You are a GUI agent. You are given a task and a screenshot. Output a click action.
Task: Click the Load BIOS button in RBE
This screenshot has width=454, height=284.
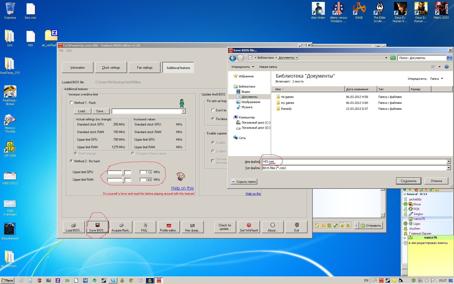(x=74, y=227)
